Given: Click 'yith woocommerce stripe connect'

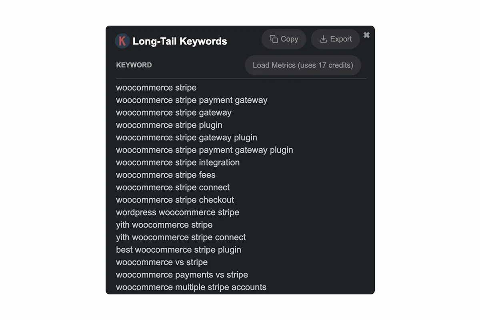Looking at the screenshot, I should (180, 237).
